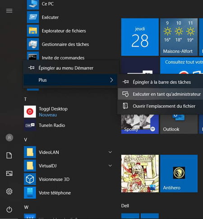The width and height of the screenshot is (203, 219).
Task: Click the Gestionnaire des tâches label
Action: click(x=65, y=44)
